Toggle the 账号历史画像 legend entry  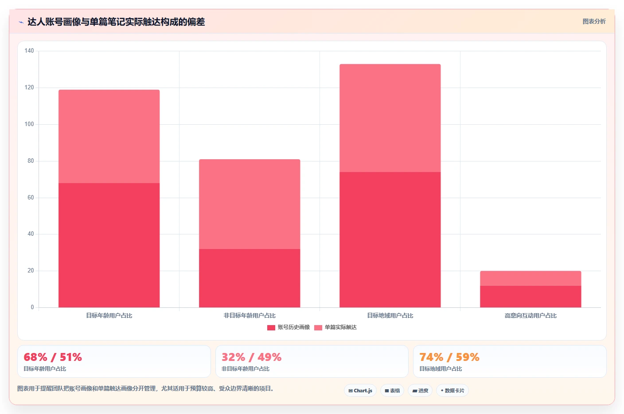[289, 327]
